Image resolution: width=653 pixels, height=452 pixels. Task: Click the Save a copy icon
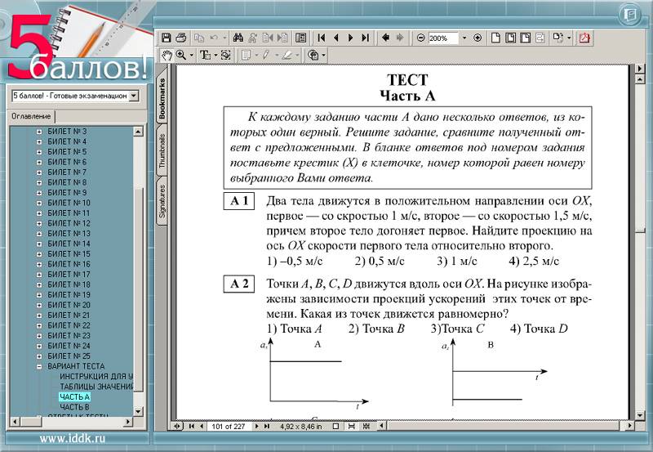click(167, 38)
